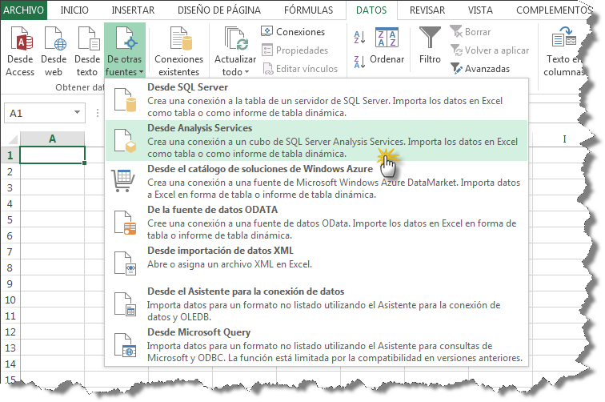The image size is (605, 402).
Task: Switch to INICIO tab
Action: coord(74,10)
